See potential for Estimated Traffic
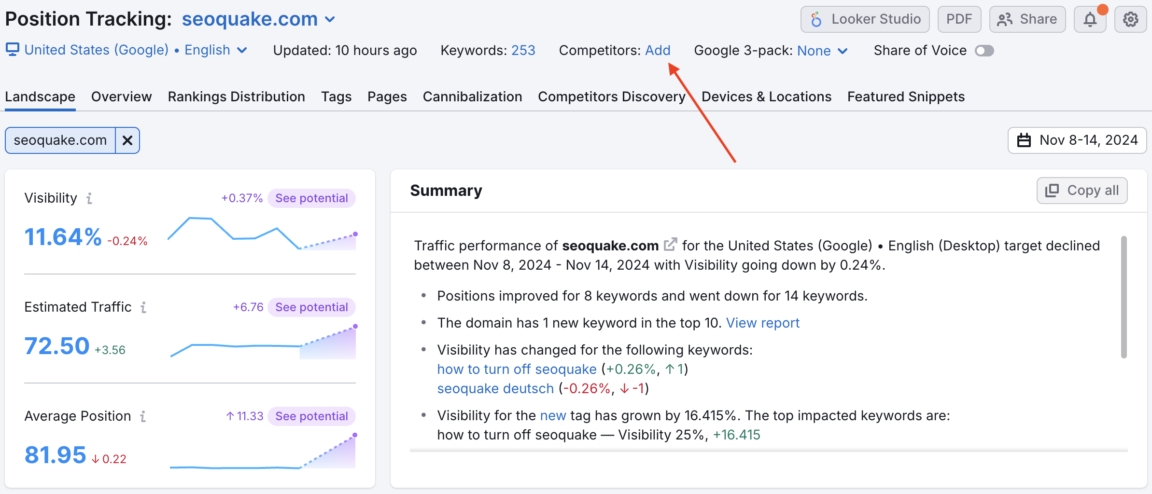1152x494 pixels. (311, 307)
